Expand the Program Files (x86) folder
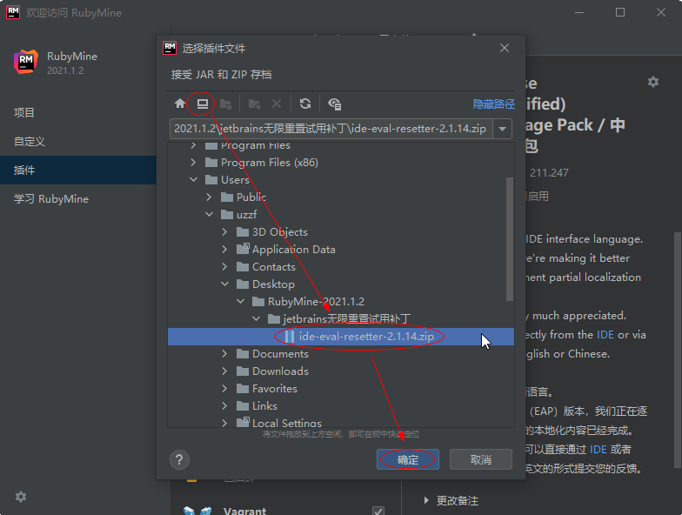This screenshot has height=515, width=682. point(193,162)
